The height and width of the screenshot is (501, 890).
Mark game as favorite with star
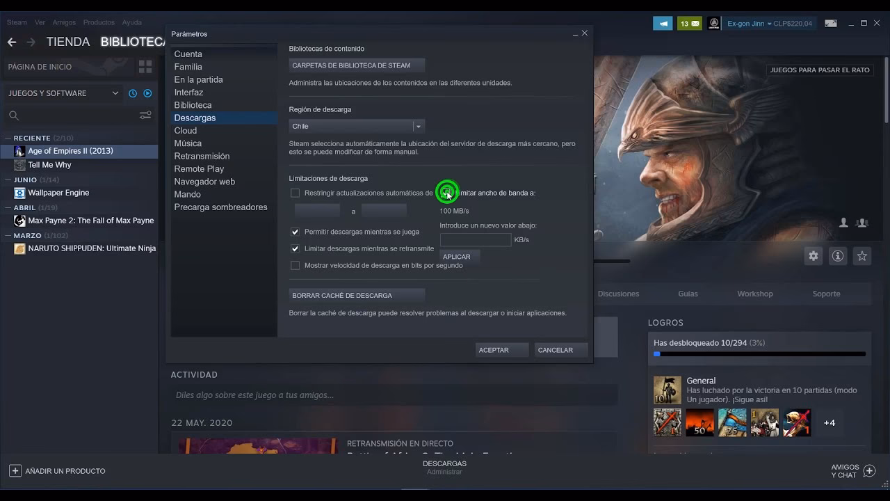[862, 256]
